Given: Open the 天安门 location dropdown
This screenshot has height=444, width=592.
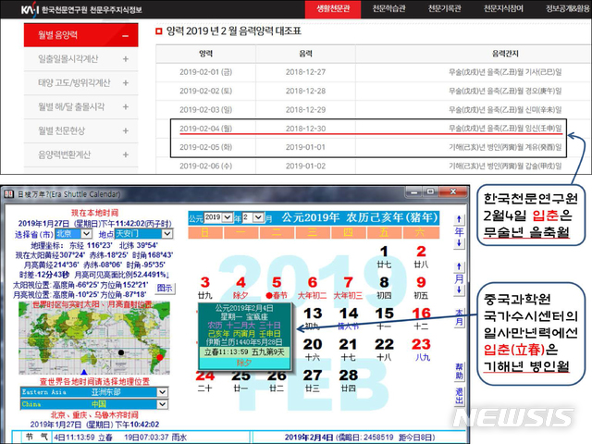Looking at the screenshot, I should point(168,235).
